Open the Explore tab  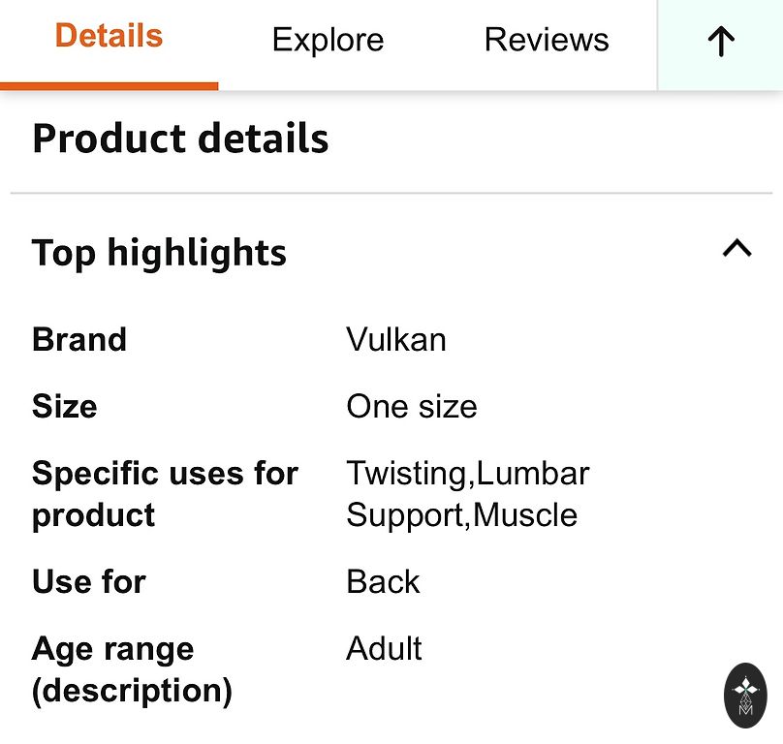pyautogui.click(x=328, y=40)
